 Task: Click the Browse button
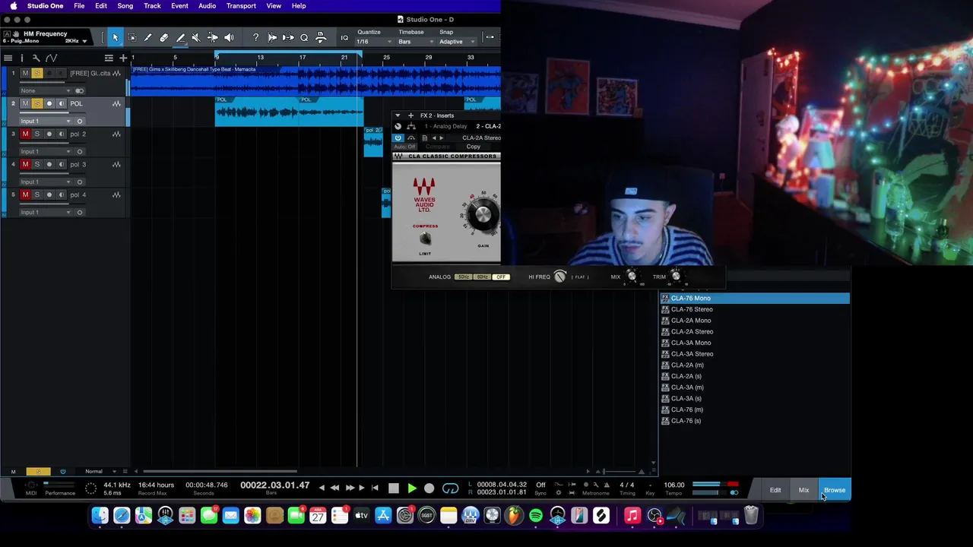coord(835,490)
